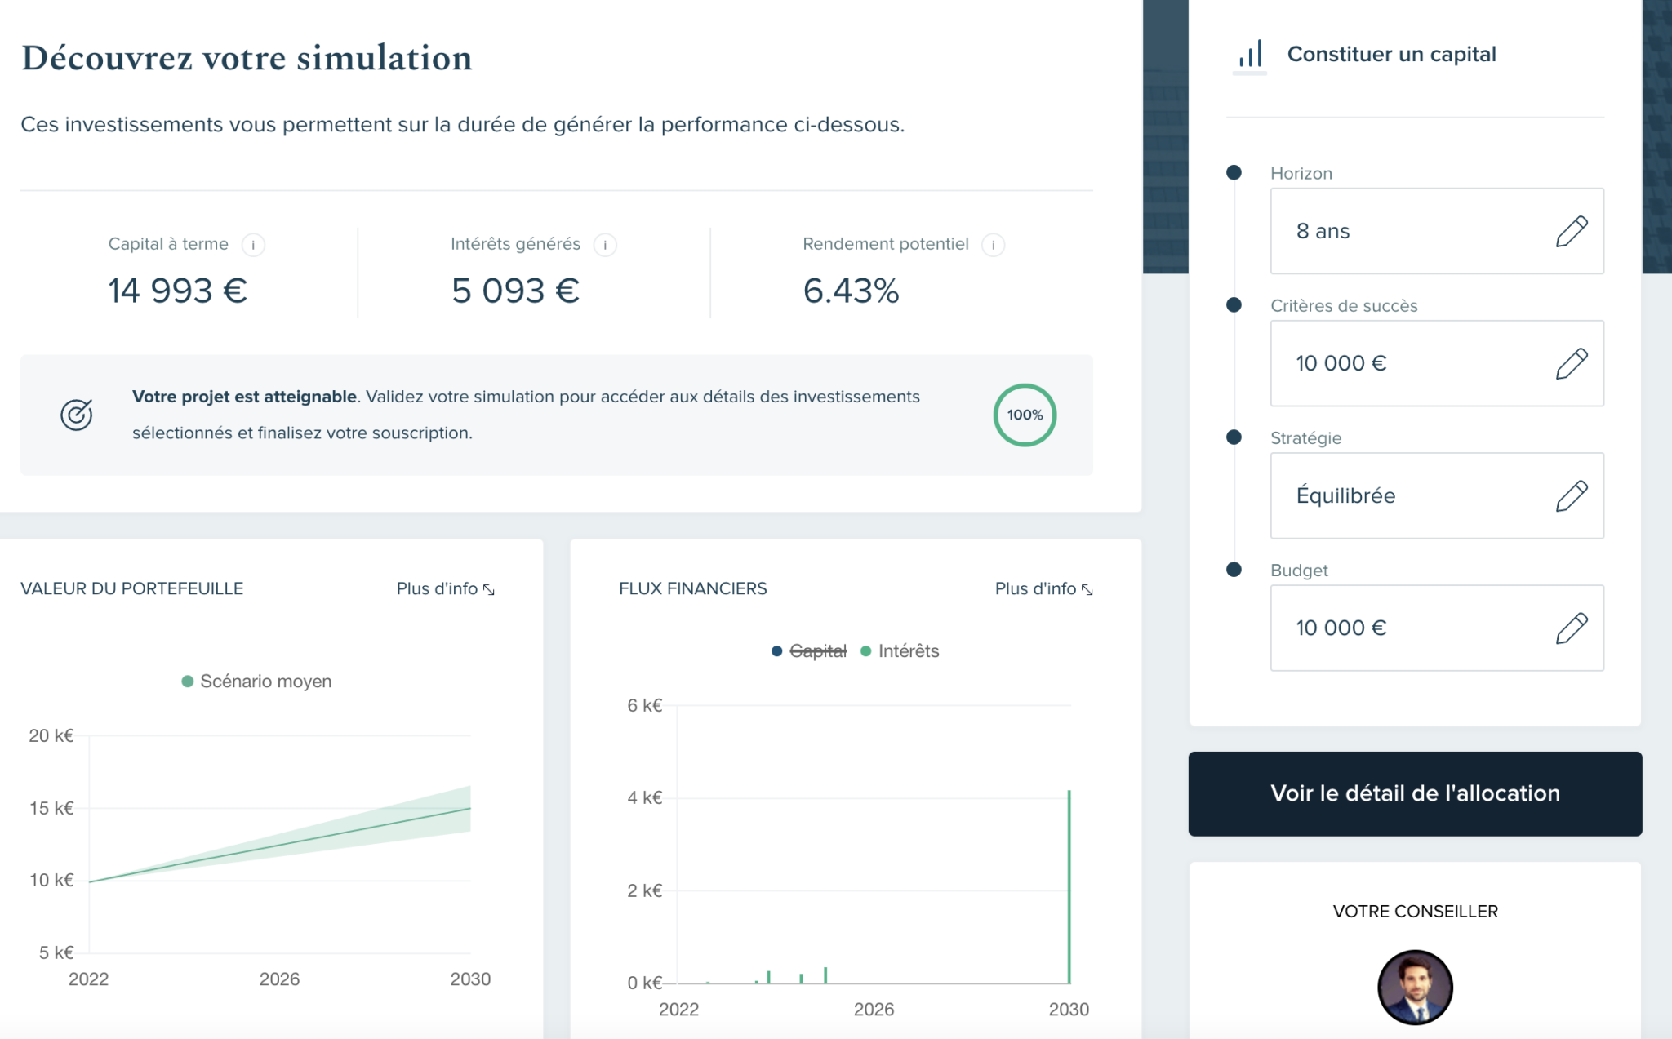Viewport: 1672px width, 1039px height.
Task: Click the Constituer un capital heading
Action: coord(1391,54)
